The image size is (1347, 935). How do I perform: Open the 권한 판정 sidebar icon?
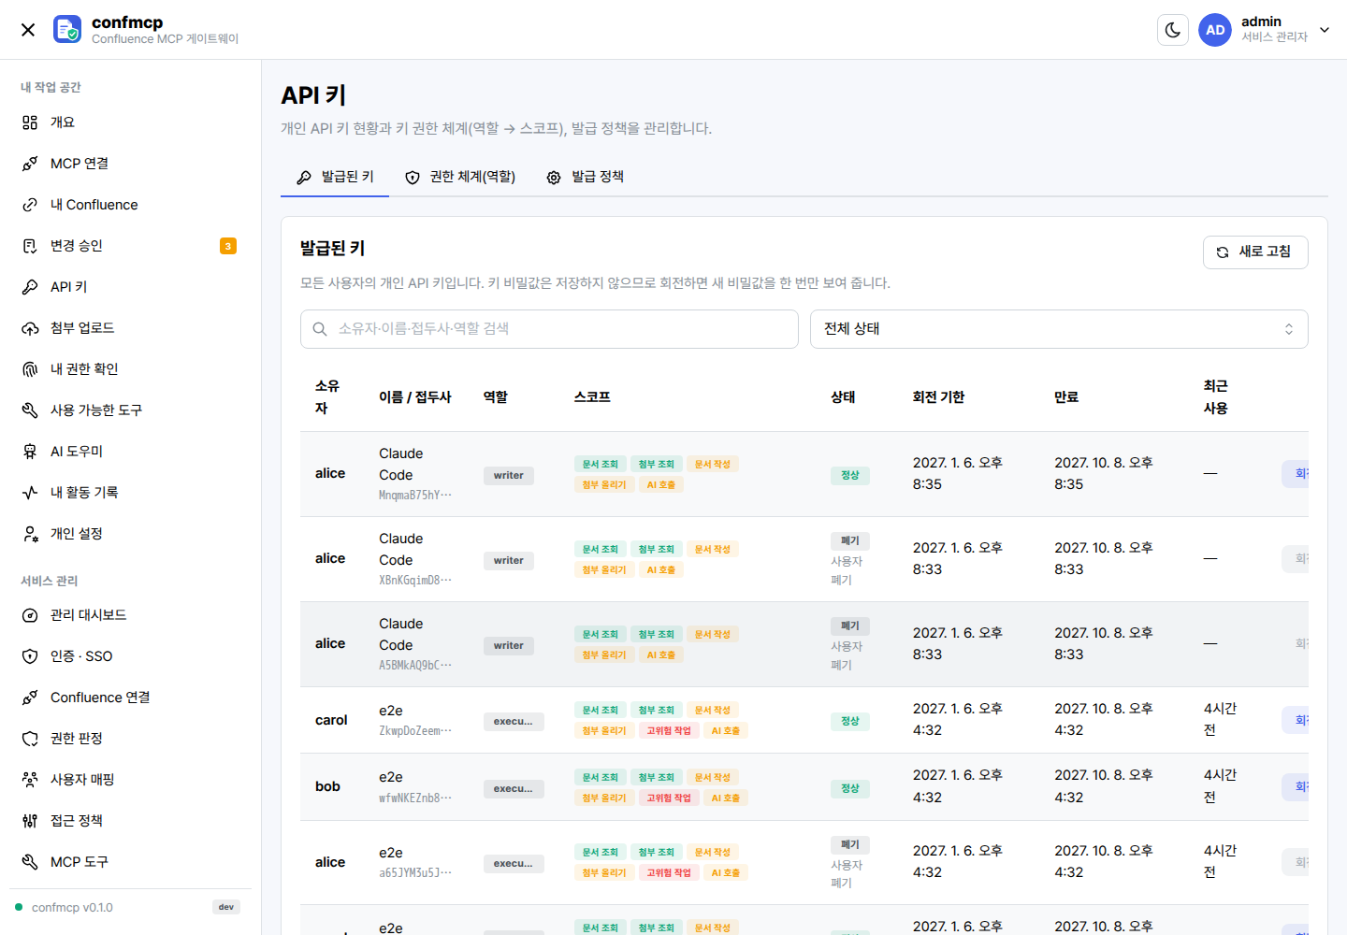pyautogui.click(x=30, y=739)
